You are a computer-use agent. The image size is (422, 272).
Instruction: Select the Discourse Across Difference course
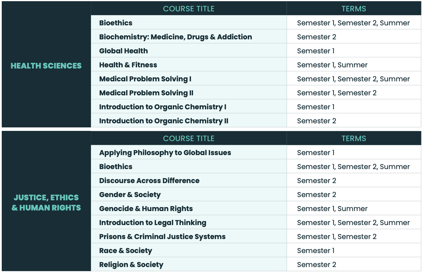click(x=149, y=181)
